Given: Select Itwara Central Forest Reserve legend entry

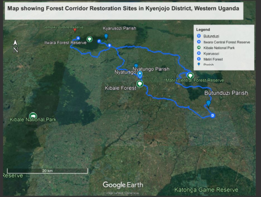Looking at the screenshot, I should (226, 42).
